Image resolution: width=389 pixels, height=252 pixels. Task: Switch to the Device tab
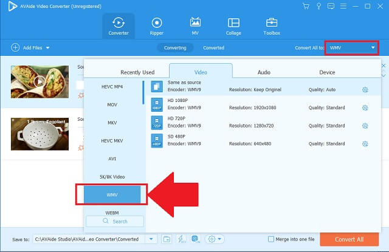327,72
